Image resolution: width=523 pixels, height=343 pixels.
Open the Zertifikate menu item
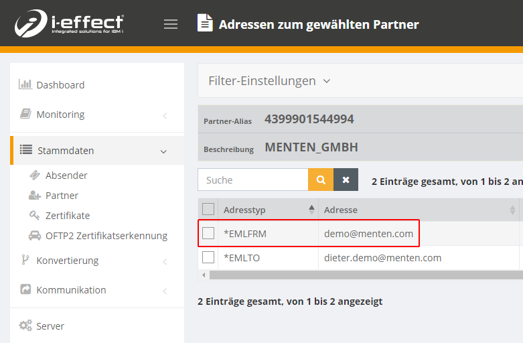(x=67, y=216)
